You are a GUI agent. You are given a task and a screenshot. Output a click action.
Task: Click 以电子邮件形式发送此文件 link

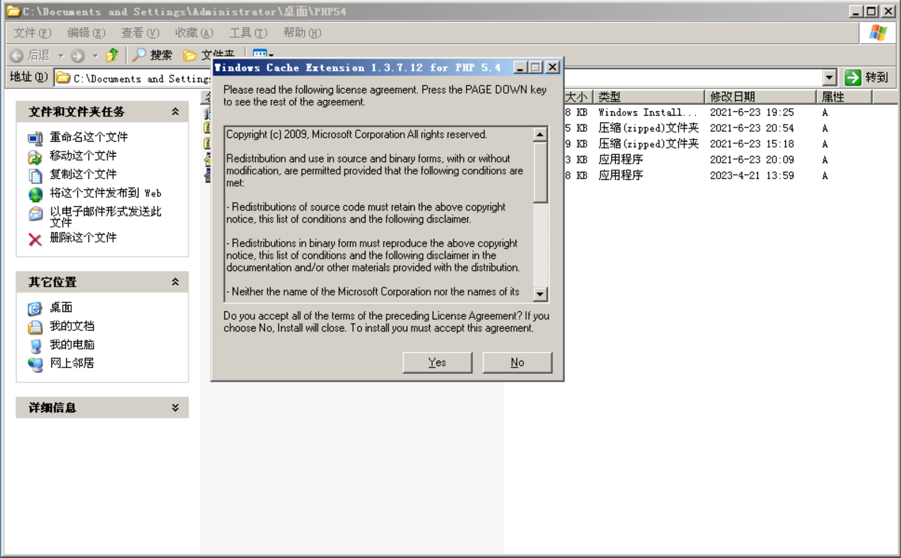tap(106, 216)
